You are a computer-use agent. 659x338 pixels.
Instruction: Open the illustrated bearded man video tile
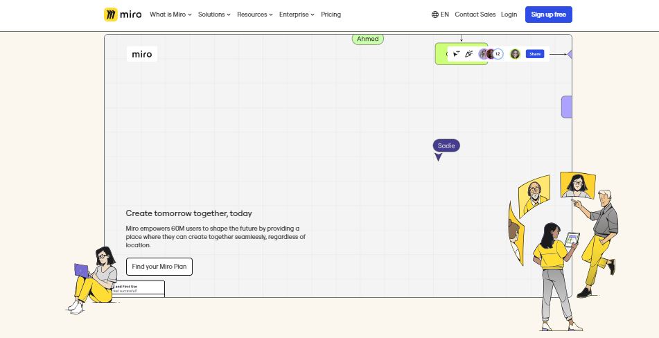(534, 195)
